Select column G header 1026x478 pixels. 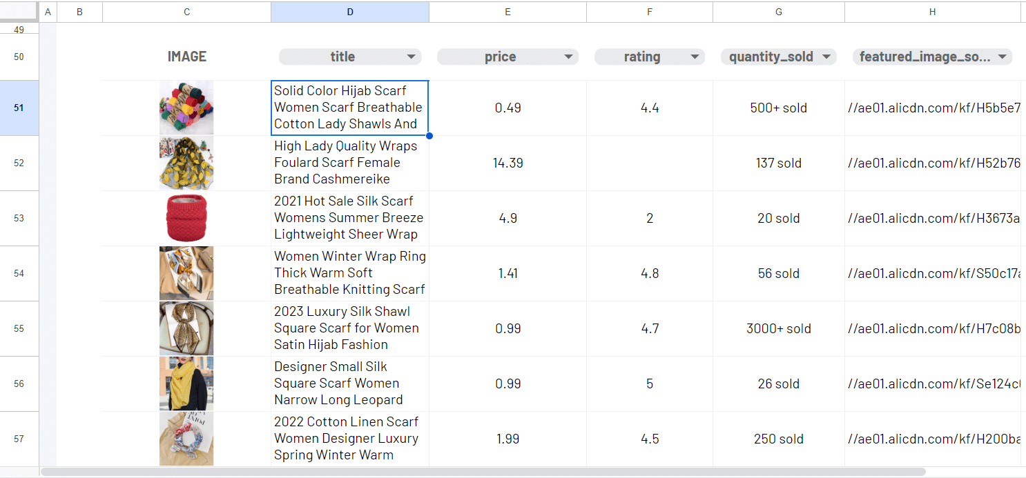point(778,12)
